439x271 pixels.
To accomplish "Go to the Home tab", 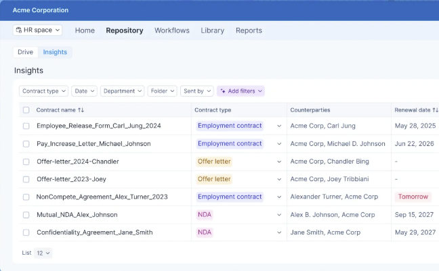I will point(85,30).
